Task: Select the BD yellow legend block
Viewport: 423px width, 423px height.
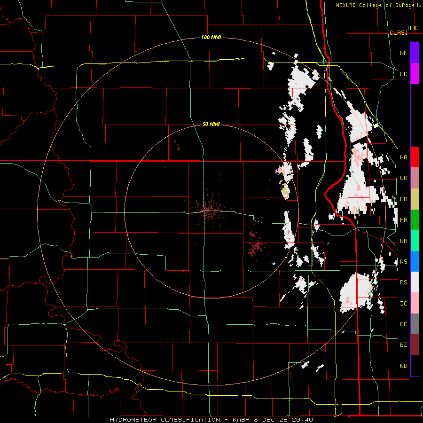Action: [x=415, y=199]
